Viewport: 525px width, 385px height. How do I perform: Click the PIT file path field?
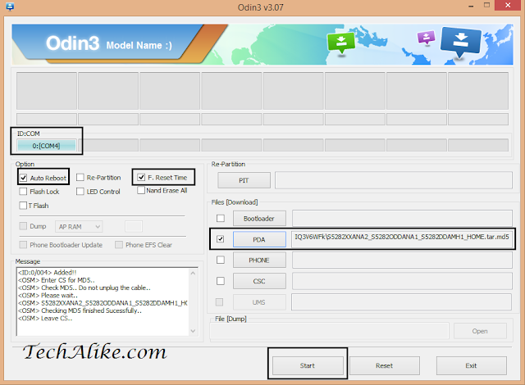tap(394, 180)
